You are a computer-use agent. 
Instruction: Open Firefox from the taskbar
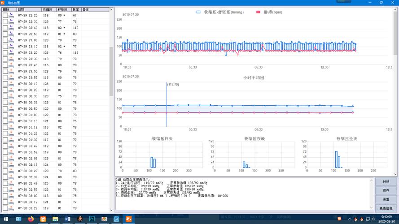(x=31, y=219)
